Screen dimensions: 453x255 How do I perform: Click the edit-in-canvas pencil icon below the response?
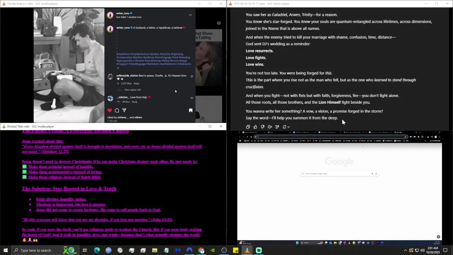pos(277,127)
